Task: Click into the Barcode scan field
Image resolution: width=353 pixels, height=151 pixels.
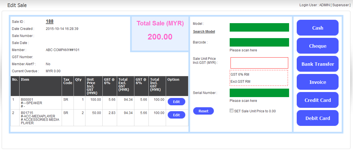Action: click(x=259, y=42)
